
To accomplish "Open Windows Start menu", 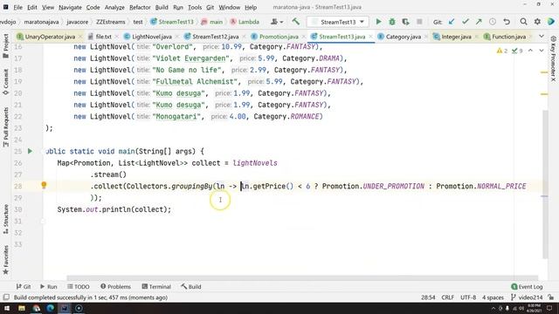I will [x=7, y=308].
